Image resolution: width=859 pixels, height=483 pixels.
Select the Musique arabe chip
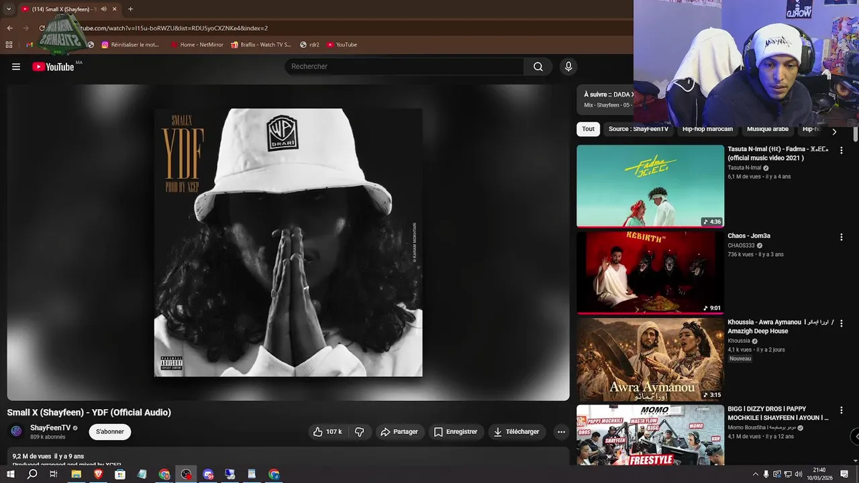[x=768, y=129]
